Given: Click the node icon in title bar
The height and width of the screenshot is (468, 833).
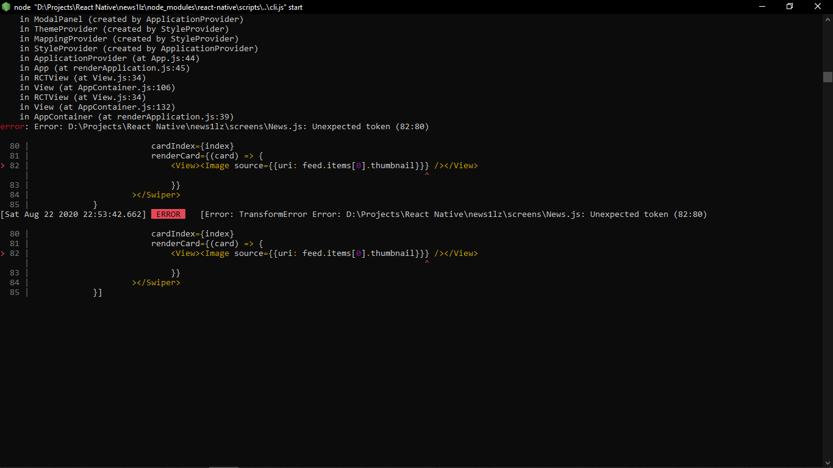Looking at the screenshot, I should pyautogui.click(x=5, y=7).
